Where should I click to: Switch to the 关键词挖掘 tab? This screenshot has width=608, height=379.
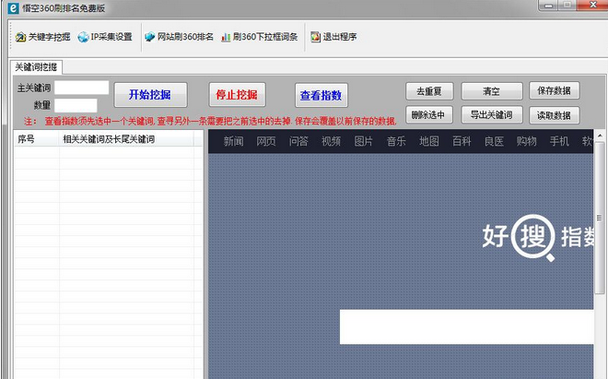pyautogui.click(x=36, y=67)
